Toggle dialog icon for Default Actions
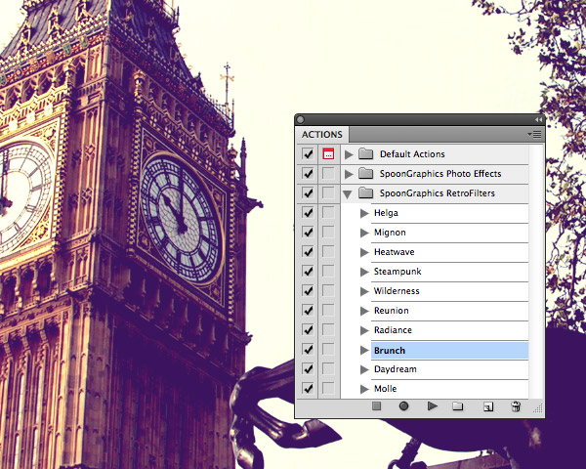This screenshot has height=469, width=586. click(328, 154)
